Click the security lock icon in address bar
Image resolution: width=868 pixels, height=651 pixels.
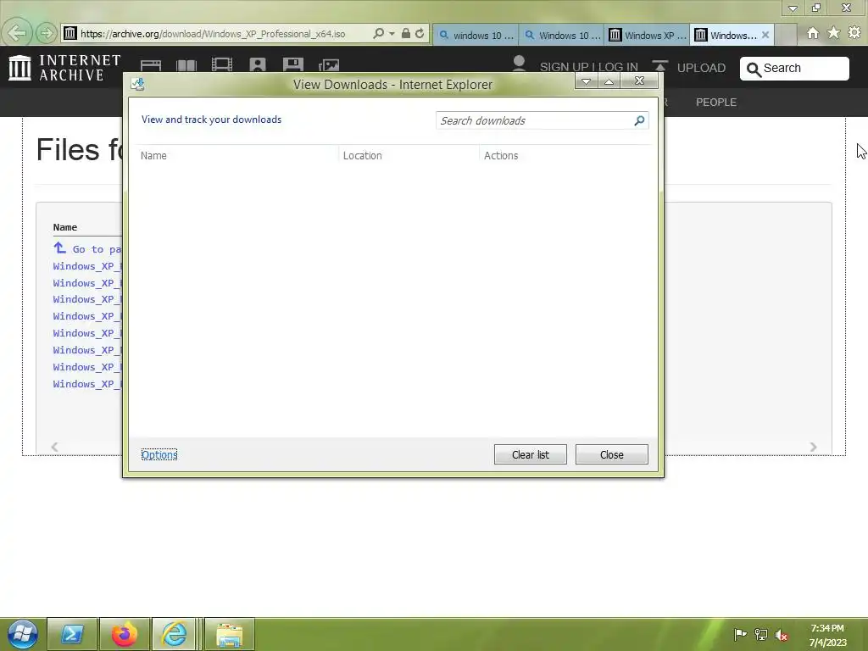[406, 33]
